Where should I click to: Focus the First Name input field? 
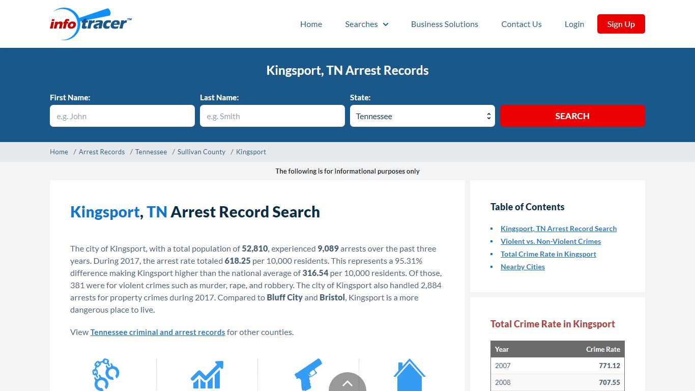(122, 116)
